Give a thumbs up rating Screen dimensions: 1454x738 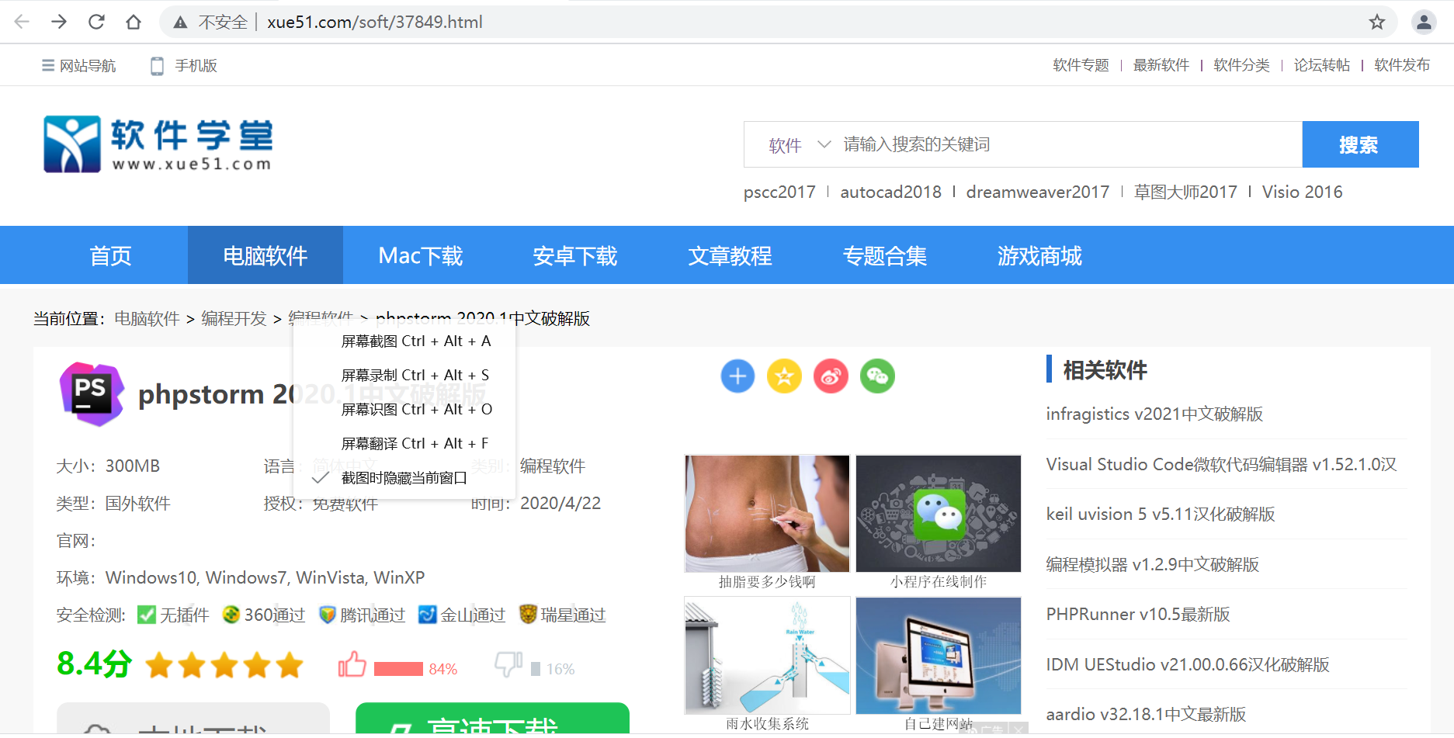click(352, 664)
